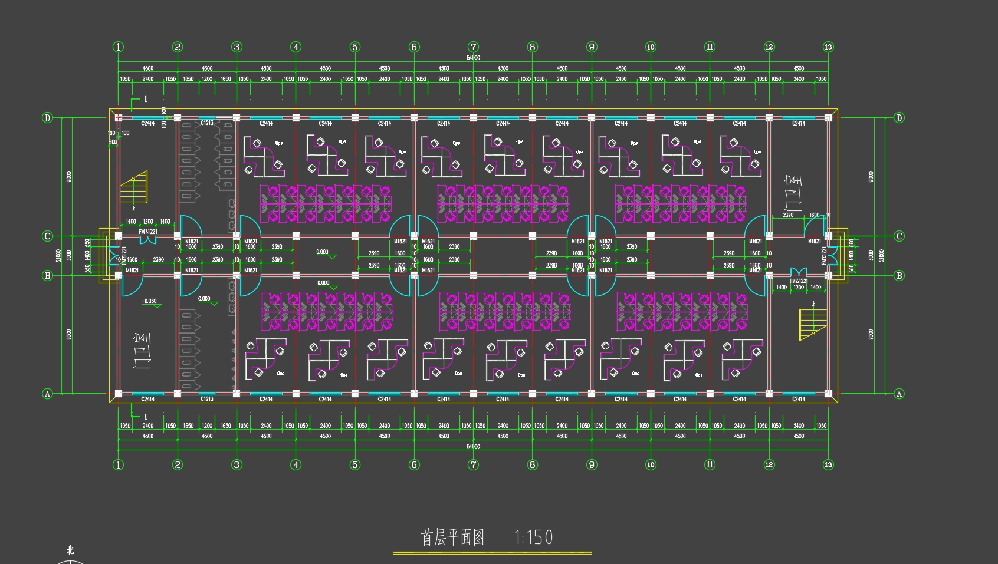
Task: Click the section cut mark 1 near the top-left
Action: point(145,100)
